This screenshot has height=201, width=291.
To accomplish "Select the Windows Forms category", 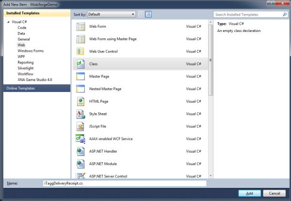I will tap(31, 51).
